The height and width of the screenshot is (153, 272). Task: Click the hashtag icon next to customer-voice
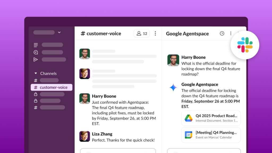click(x=35, y=87)
